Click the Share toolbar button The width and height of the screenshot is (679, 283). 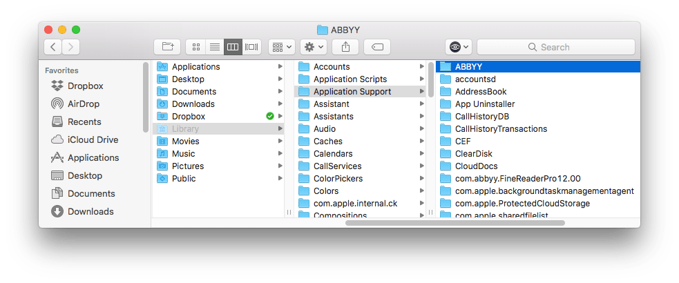[x=345, y=47]
